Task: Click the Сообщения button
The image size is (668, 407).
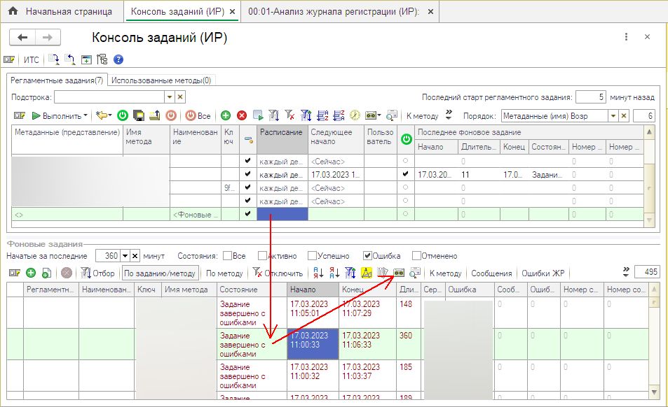Action: tap(491, 273)
